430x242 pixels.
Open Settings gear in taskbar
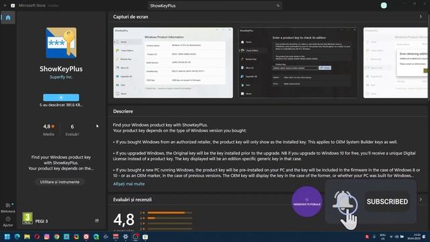pyautogui.click(x=126, y=237)
